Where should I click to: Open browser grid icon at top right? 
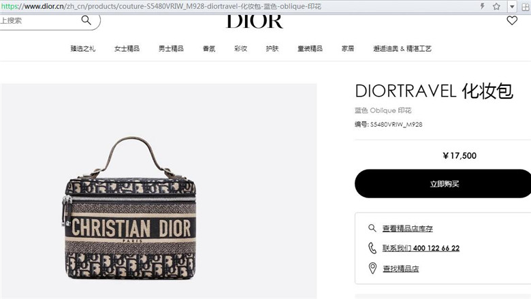[526, 6]
